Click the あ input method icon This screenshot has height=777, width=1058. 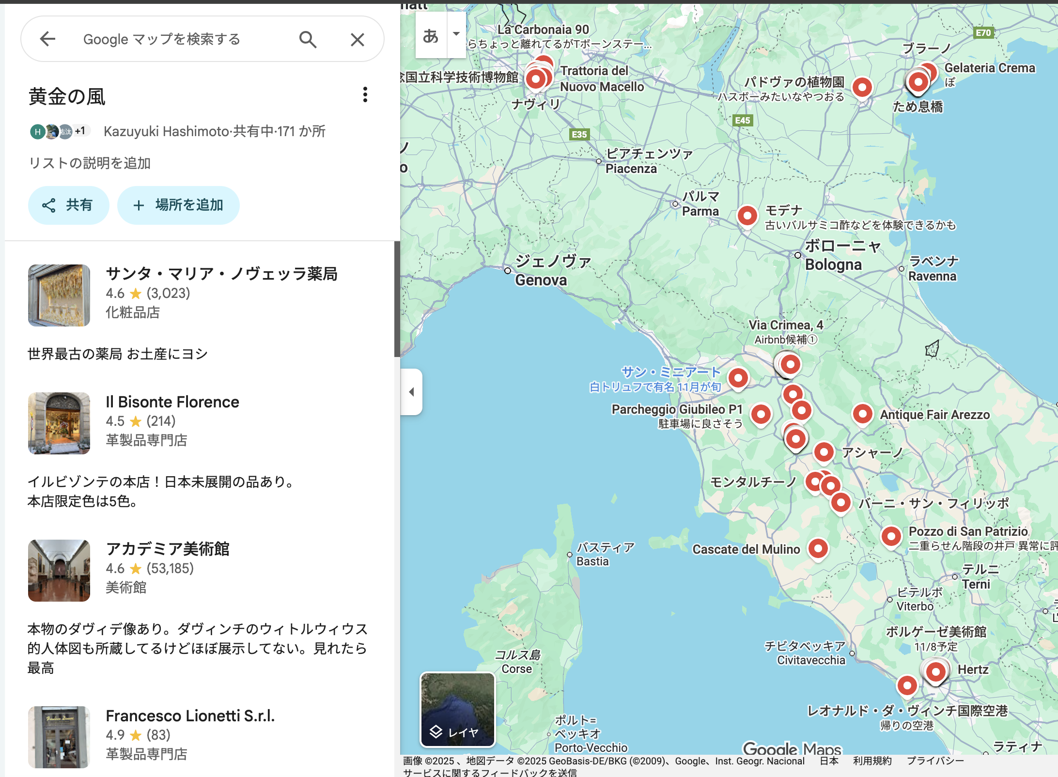431,34
